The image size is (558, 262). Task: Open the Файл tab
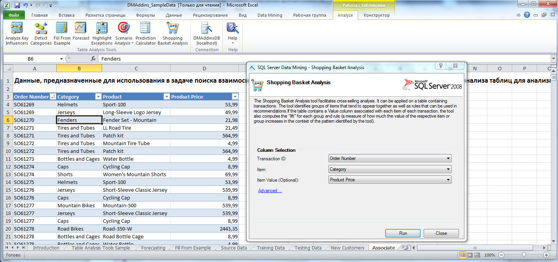[14, 15]
